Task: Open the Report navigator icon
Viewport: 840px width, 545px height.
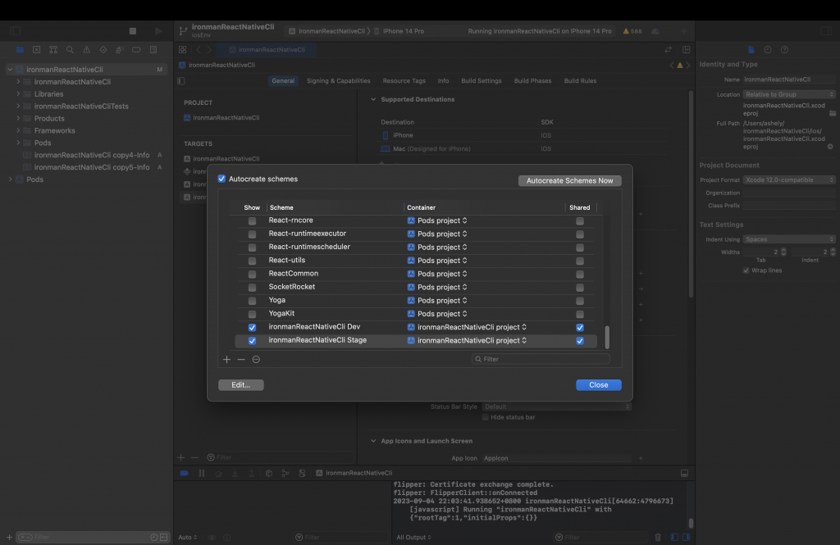Action: (x=153, y=50)
